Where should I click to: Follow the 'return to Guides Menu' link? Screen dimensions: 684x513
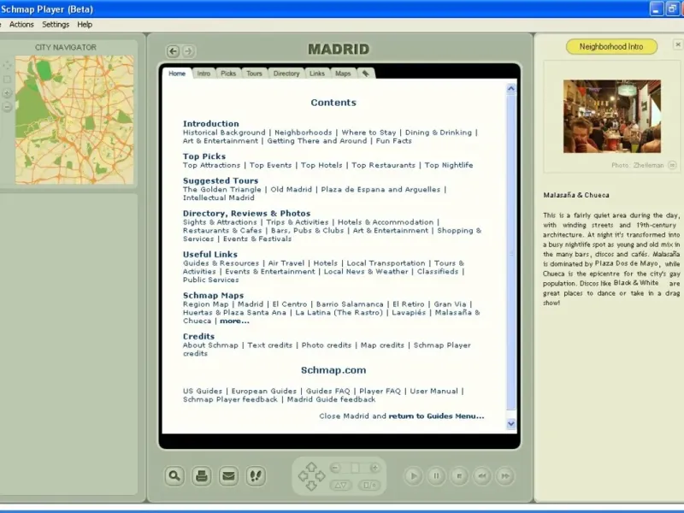436,416
